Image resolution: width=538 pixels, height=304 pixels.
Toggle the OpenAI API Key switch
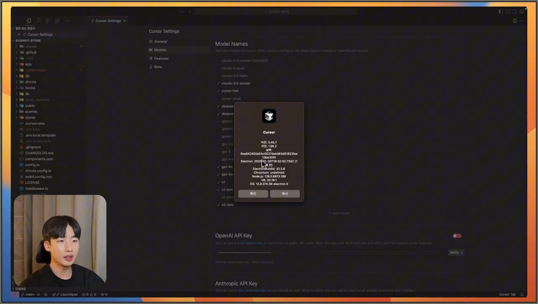click(457, 236)
